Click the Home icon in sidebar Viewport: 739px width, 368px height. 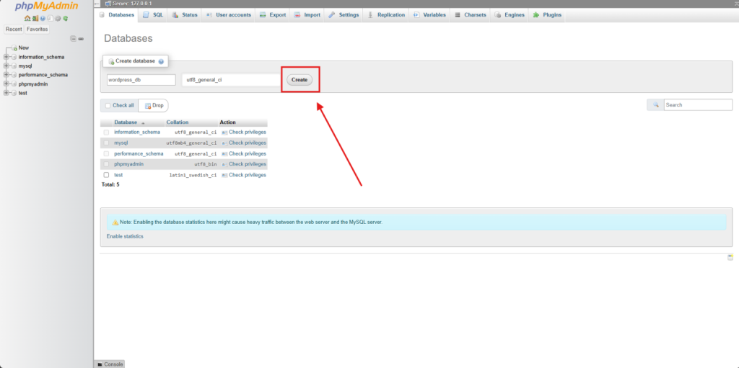(27, 18)
